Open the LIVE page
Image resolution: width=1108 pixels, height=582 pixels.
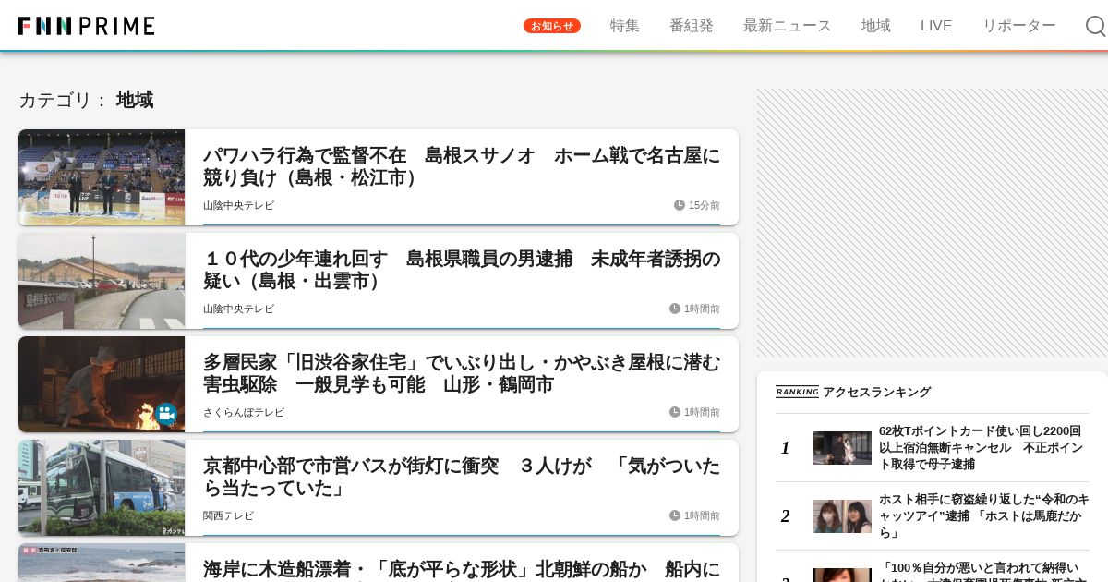pyautogui.click(x=936, y=26)
